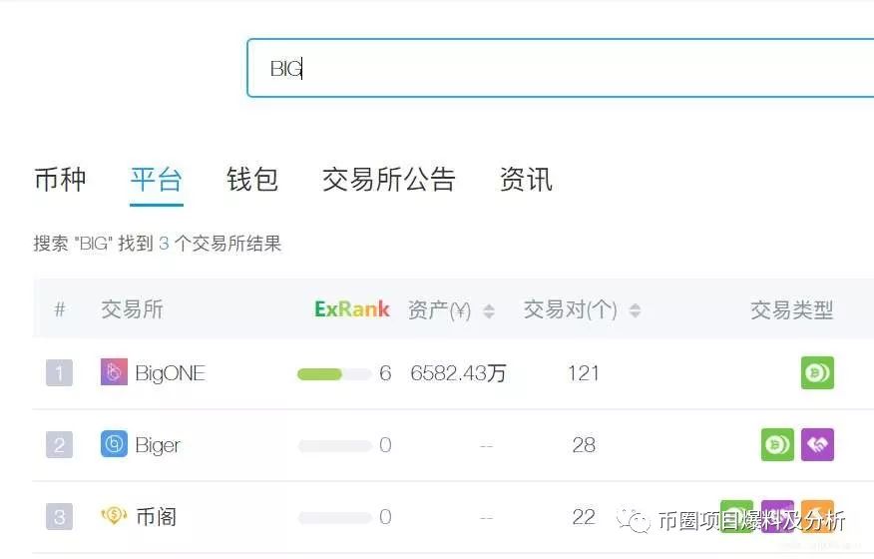Image resolution: width=874 pixels, height=559 pixels.
Task: Click the 交易类型 column header
Action: pyautogui.click(x=791, y=309)
